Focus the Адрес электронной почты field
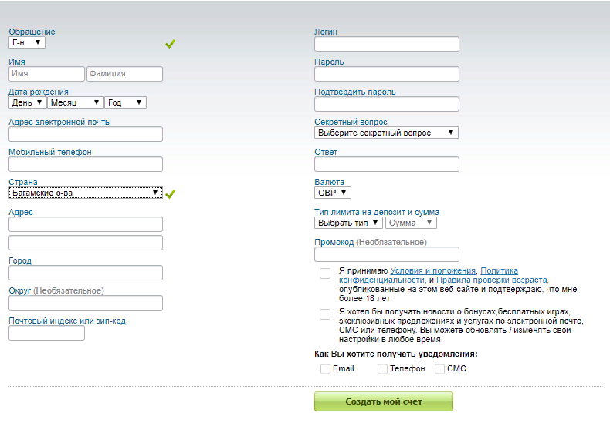The width and height of the screenshot is (610, 423). coord(85,134)
